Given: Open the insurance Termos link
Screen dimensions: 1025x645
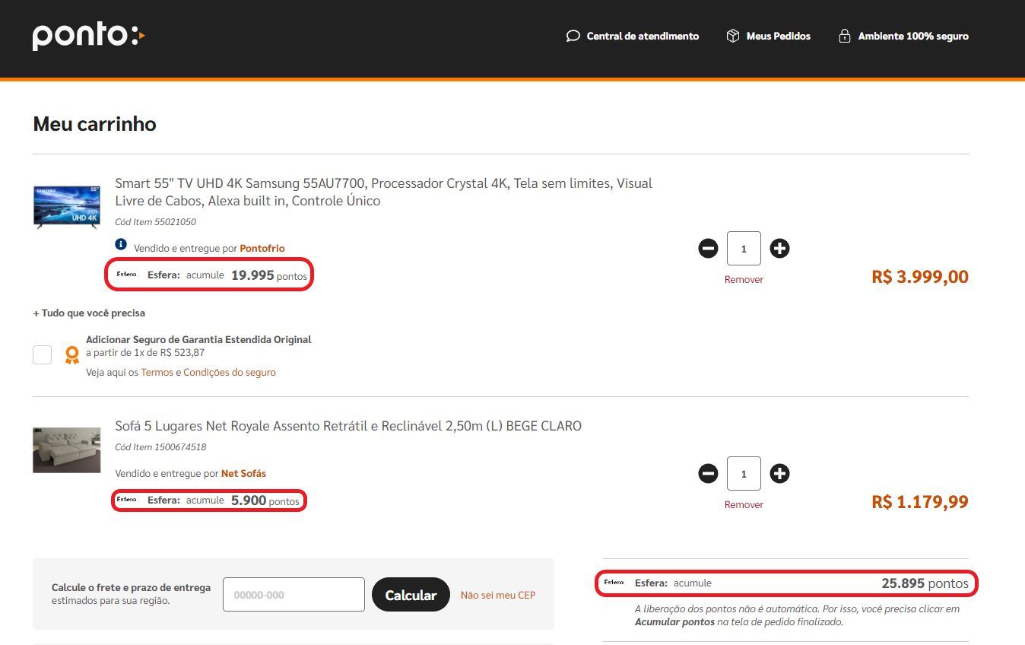Looking at the screenshot, I should click(157, 373).
